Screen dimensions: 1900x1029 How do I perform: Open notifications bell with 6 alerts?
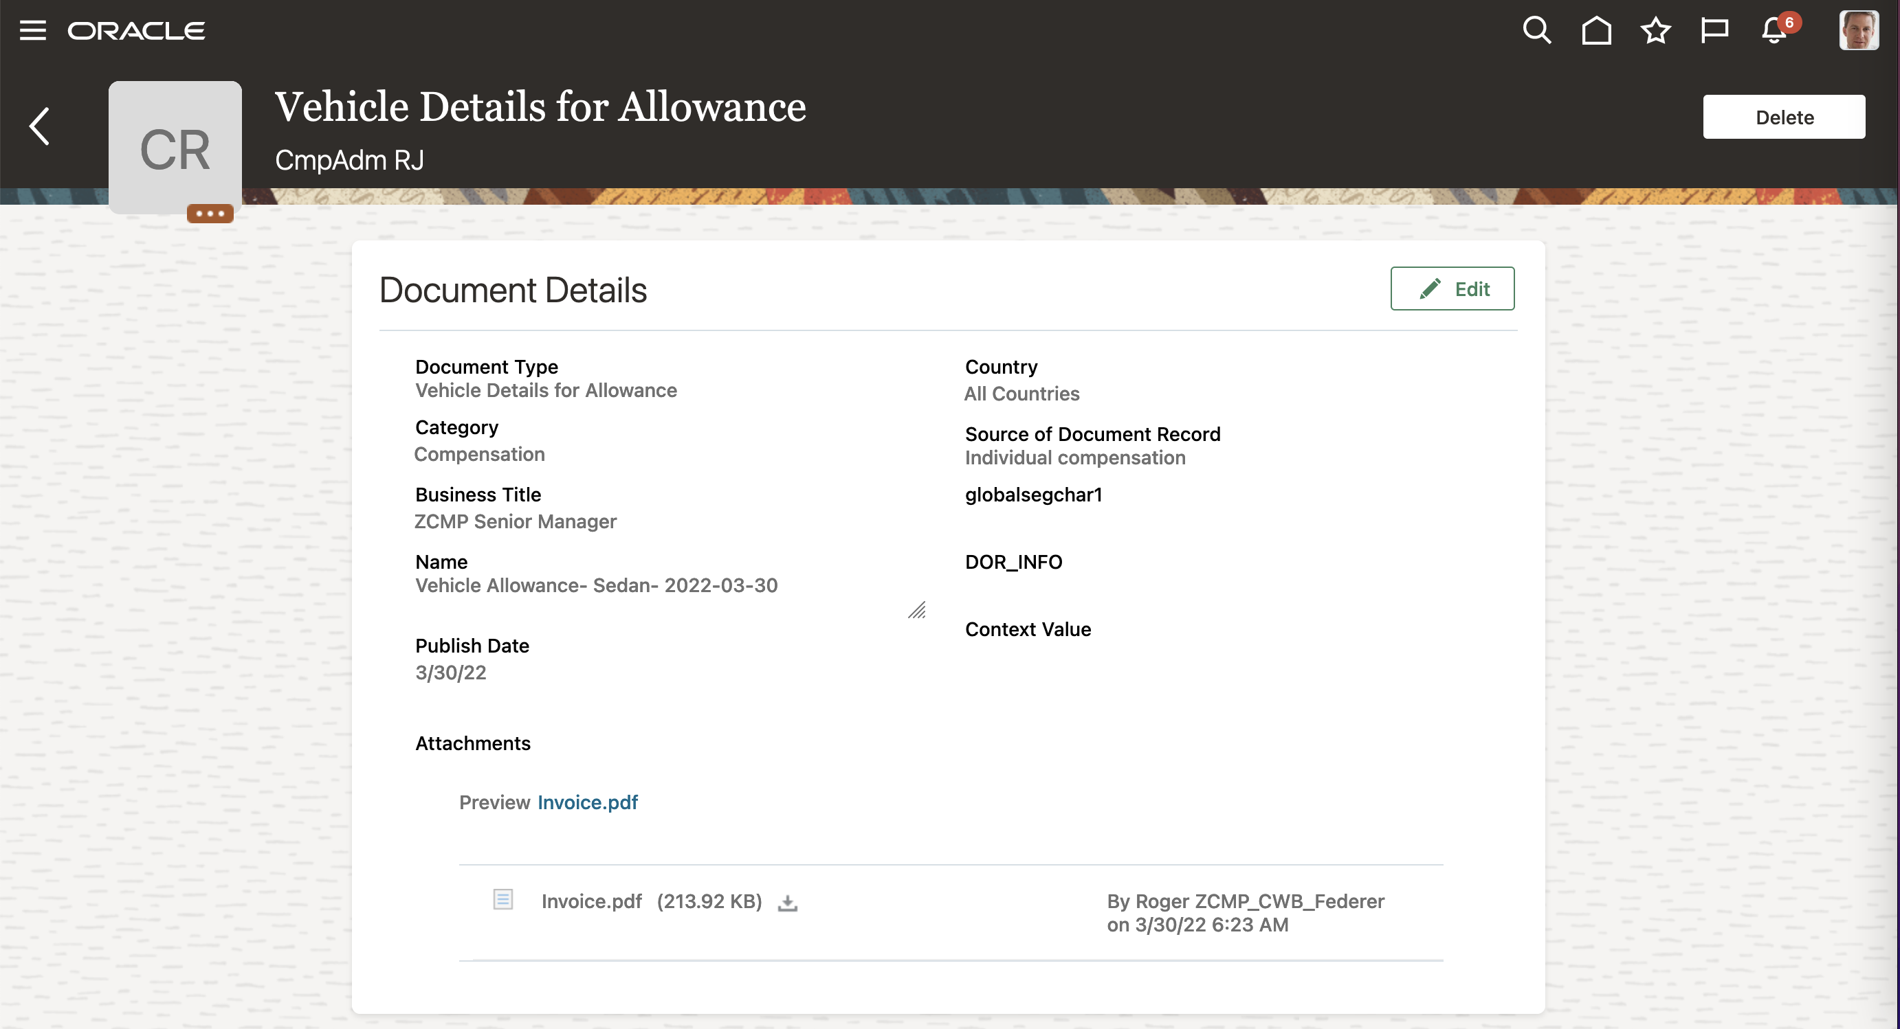(x=1775, y=30)
